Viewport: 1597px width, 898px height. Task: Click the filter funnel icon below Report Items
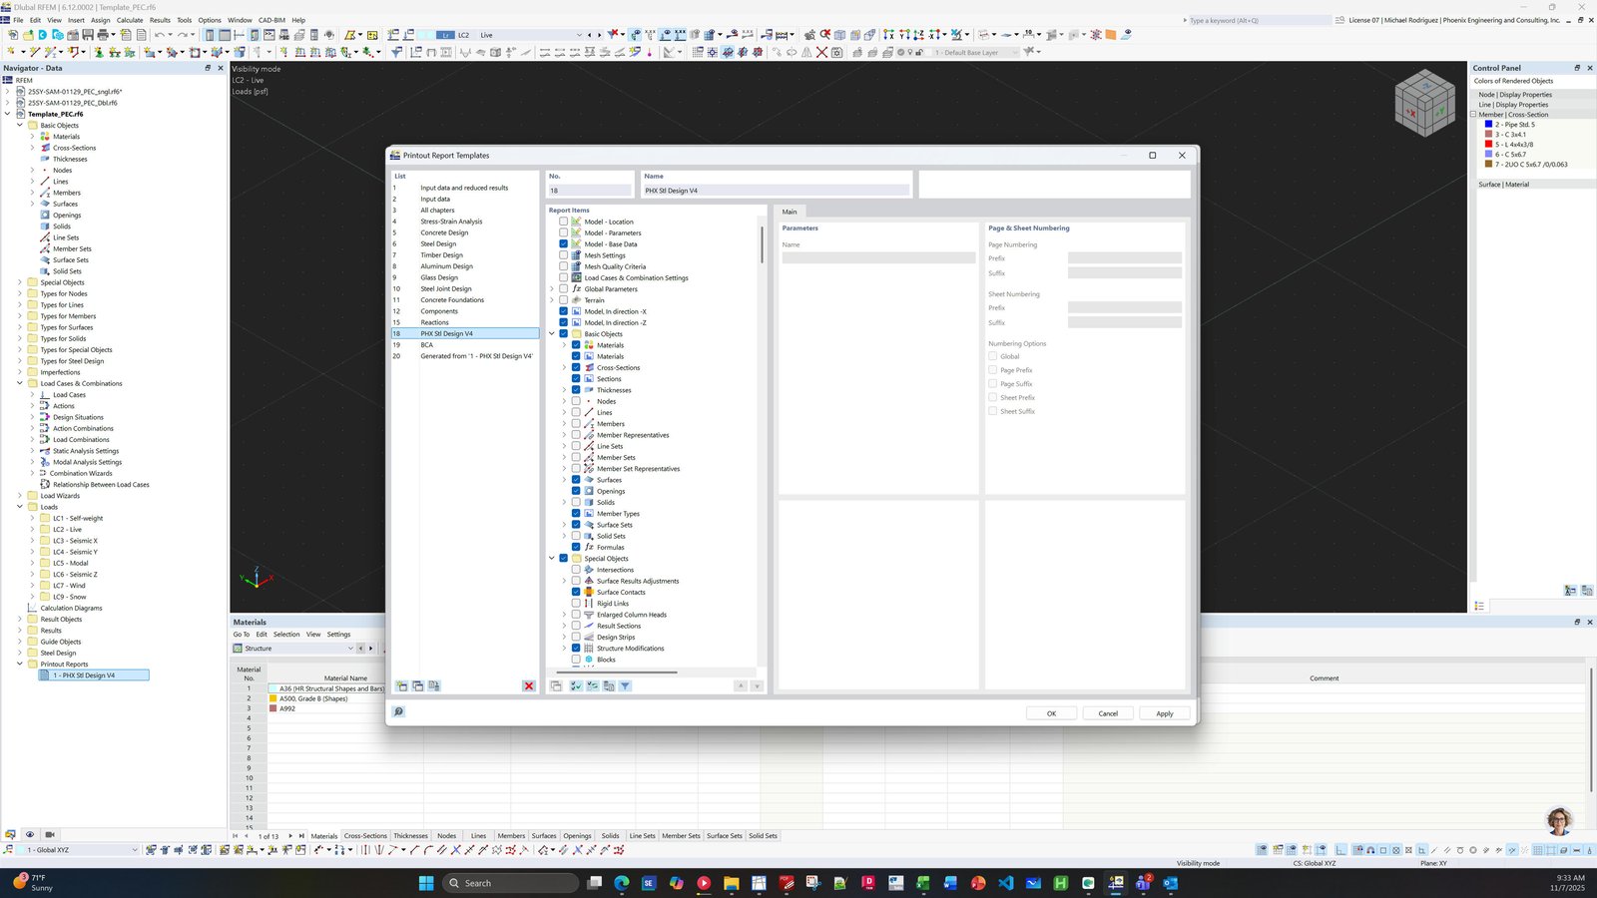pyautogui.click(x=625, y=685)
